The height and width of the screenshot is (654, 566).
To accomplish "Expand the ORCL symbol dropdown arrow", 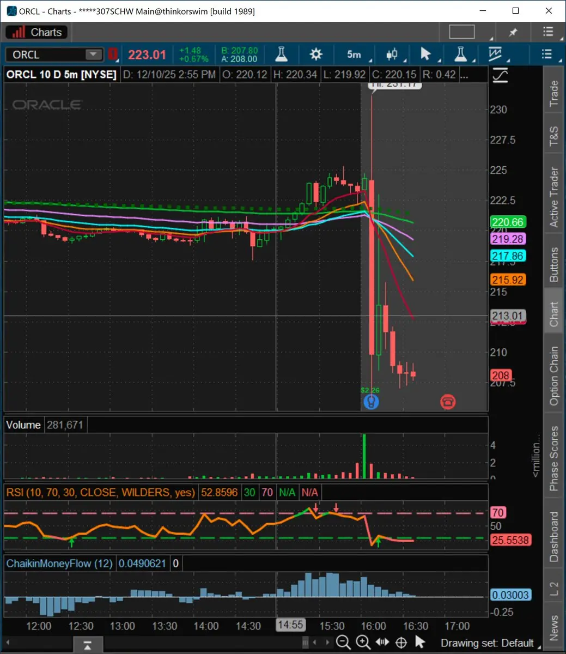I will coord(94,55).
